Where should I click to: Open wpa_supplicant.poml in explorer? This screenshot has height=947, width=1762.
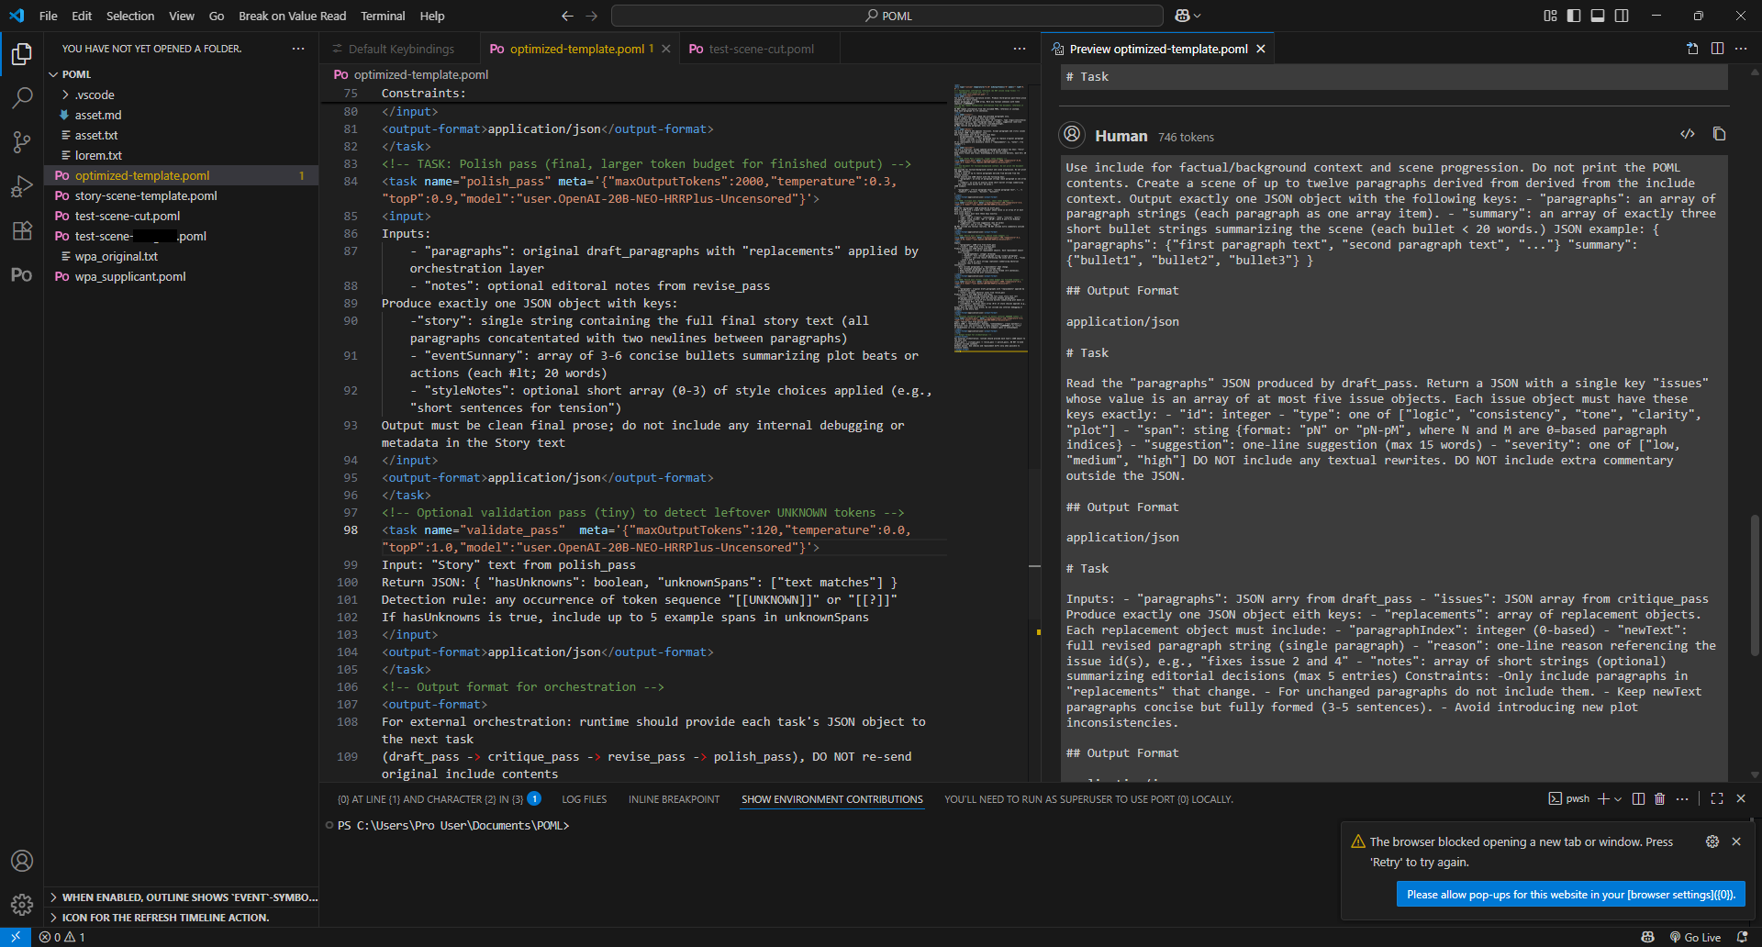tap(181, 276)
